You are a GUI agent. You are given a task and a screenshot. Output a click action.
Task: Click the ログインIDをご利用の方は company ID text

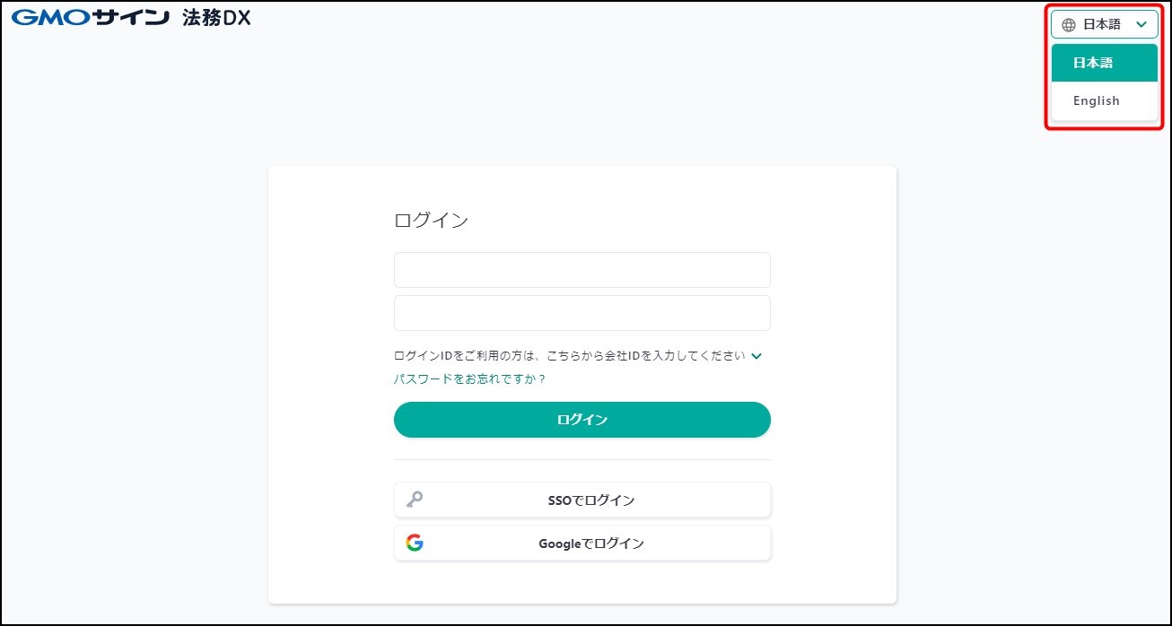(569, 356)
